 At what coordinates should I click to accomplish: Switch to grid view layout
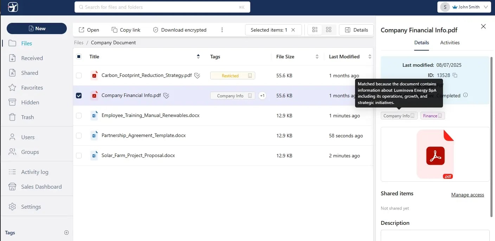tap(329, 30)
